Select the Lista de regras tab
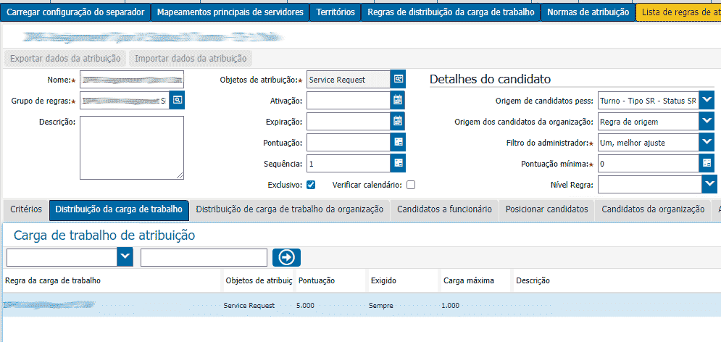This screenshot has width=721, height=342. tap(679, 12)
